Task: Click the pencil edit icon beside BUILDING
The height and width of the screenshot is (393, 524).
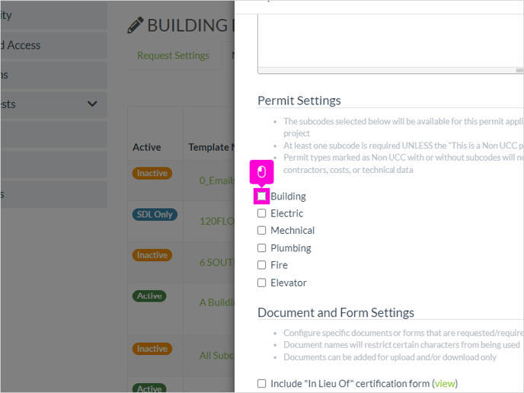Action: click(x=136, y=25)
